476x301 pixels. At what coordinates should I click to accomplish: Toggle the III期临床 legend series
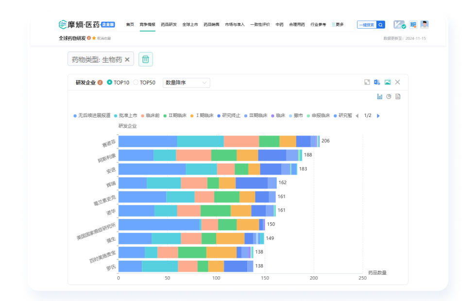256,116
